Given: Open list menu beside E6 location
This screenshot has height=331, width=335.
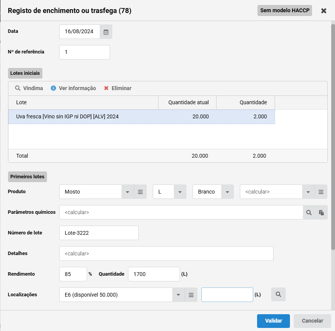Looking at the screenshot, I should 191,295.
